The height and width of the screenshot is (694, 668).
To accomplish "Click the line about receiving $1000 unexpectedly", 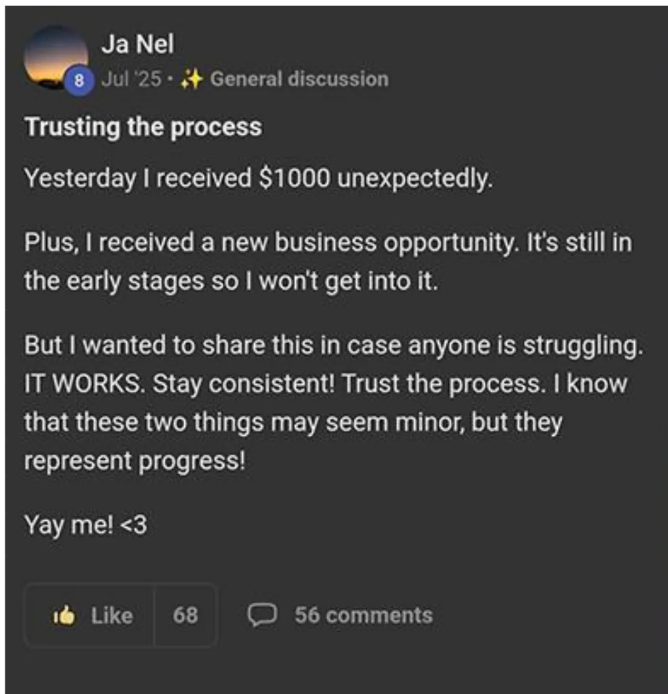I will pos(258,178).
